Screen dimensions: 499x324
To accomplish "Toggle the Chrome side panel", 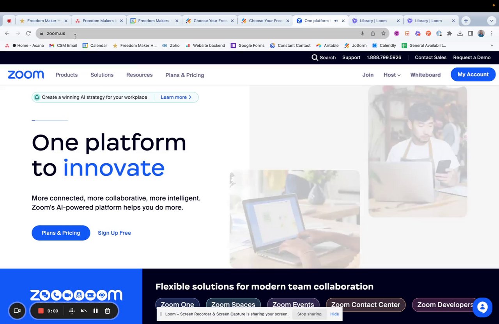I will point(471,34).
